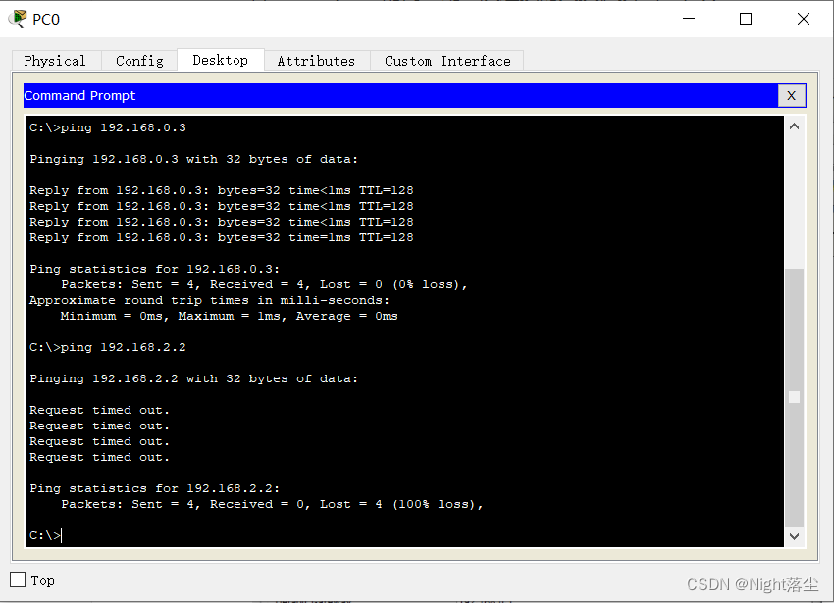Image resolution: width=834 pixels, height=603 pixels.
Task: Open the Config tab
Action: pyautogui.click(x=139, y=61)
